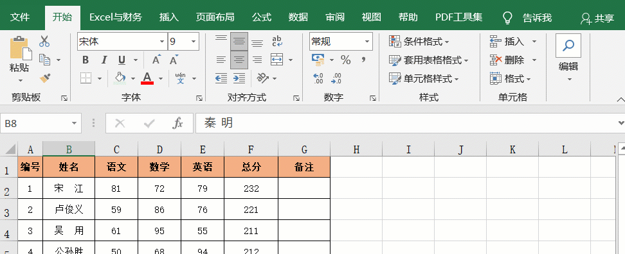Open the 条件格式 dropdown
The image size is (625, 254).
(419, 41)
